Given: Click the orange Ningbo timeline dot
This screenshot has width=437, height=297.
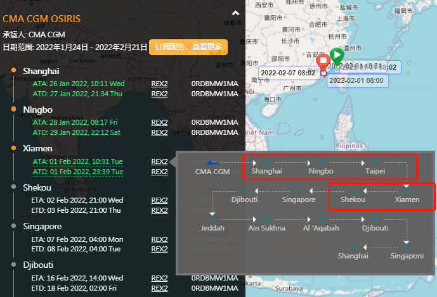Looking at the screenshot, I should 14,110.
